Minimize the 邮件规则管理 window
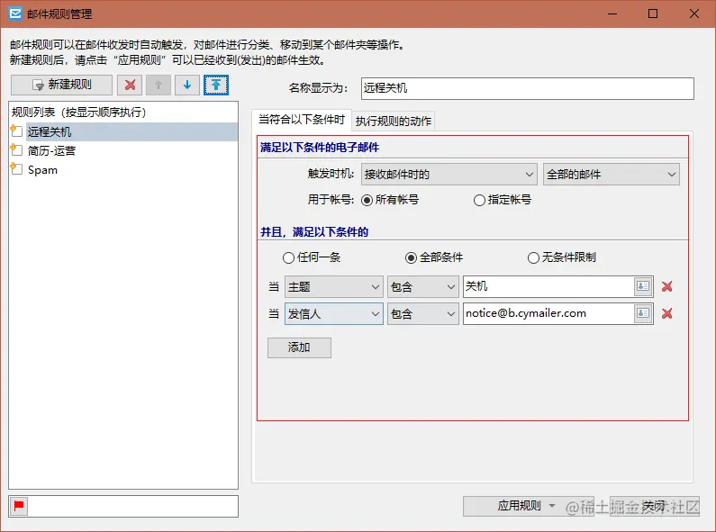Screen dimensions: 716x532 pos(612,14)
